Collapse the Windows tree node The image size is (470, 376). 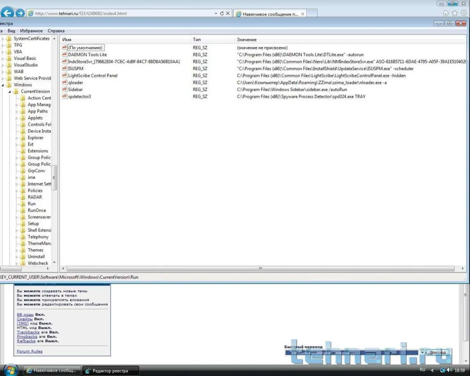point(3,85)
